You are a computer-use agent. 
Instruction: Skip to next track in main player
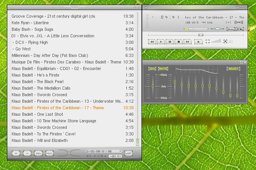[x=187, y=42]
